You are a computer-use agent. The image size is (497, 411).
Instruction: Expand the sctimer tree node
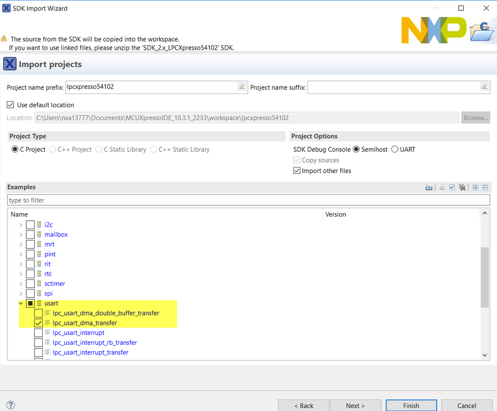point(21,284)
